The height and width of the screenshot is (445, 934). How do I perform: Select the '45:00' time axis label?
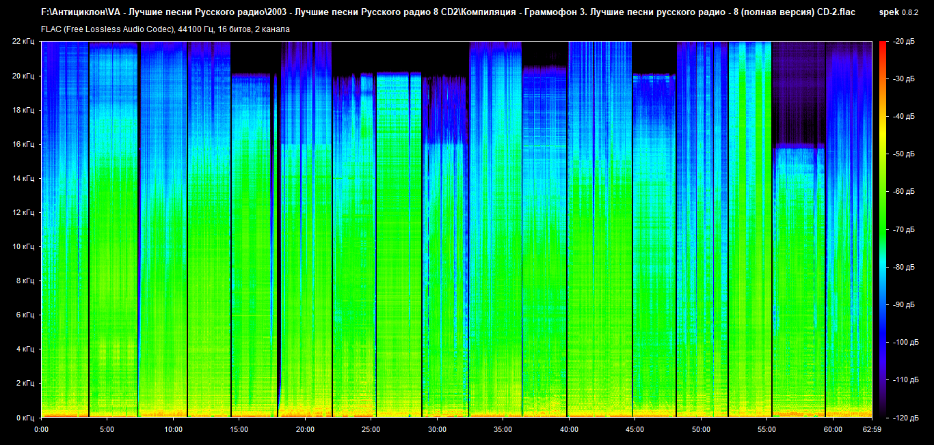tap(635, 429)
